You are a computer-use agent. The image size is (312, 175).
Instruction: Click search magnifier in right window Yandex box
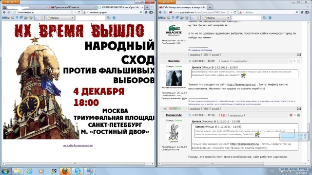[x=297, y=12]
